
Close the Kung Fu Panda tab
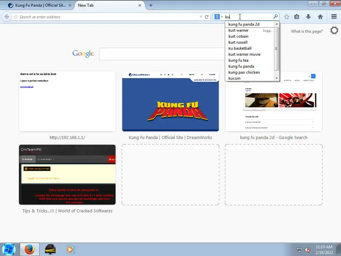(70, 5)
